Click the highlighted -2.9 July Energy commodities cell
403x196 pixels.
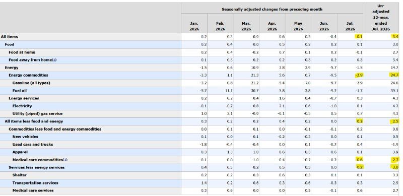point(358,75)
